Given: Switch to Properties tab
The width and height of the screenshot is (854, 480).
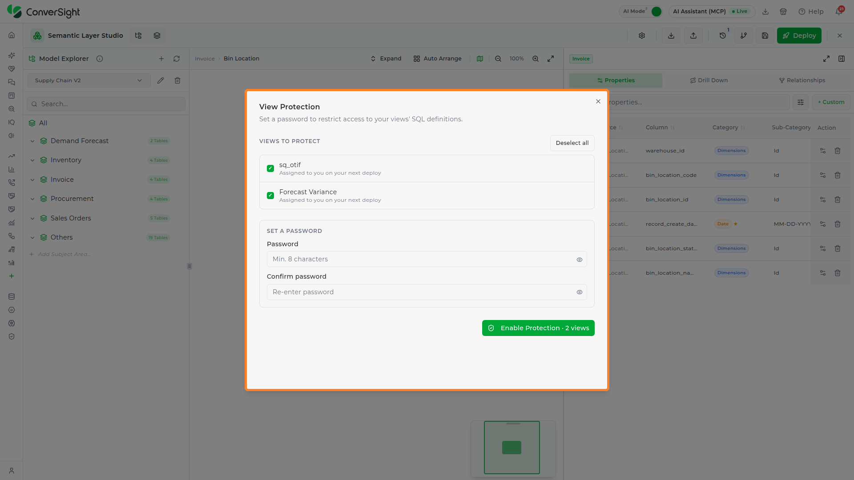Looking at the screenshot, I should 616,80.
